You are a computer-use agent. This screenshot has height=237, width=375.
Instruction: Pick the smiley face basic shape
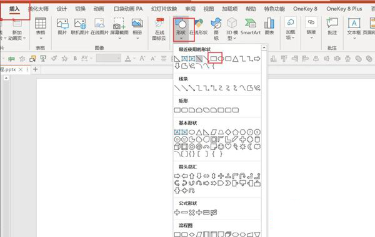click(221, 147)
